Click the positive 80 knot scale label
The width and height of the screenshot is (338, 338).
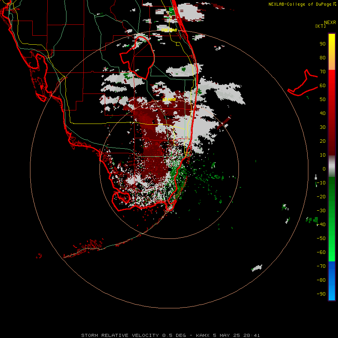tap(323, 58)
